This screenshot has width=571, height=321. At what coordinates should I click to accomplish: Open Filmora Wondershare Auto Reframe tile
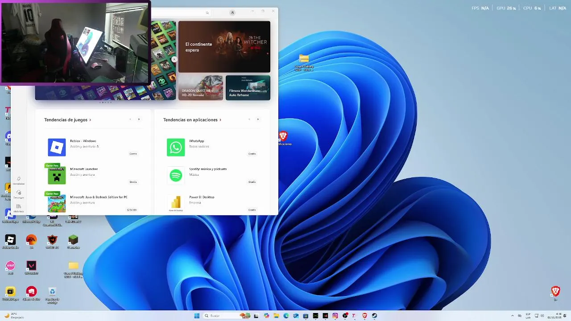point(248,88)
